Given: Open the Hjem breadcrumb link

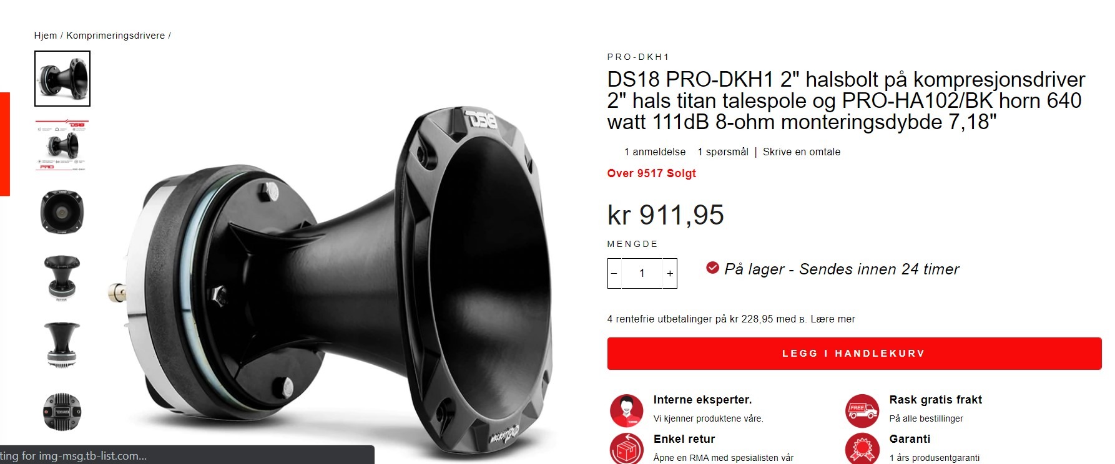Looking at the screenshot, I should (46, 36).
